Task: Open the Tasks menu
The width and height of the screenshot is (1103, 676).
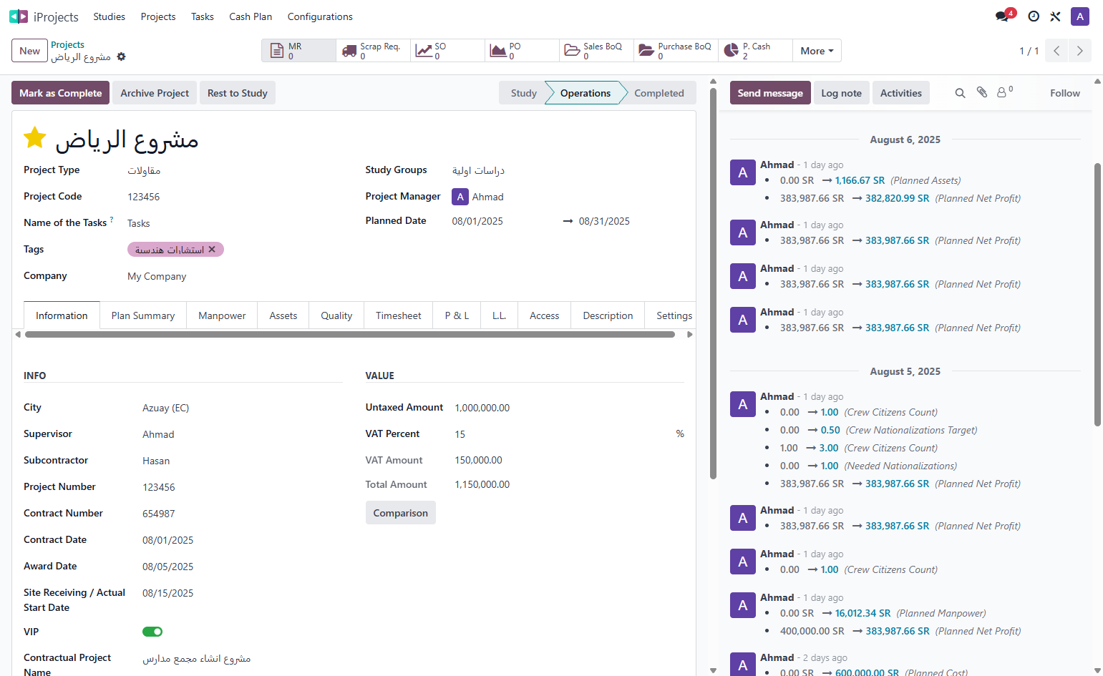Action: tap(203, 16)
